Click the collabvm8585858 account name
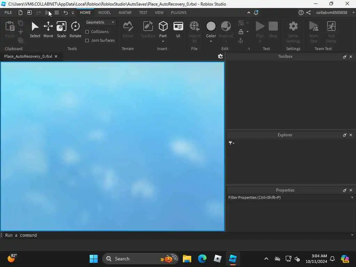The image size is (356, 267). pos(332,13)
